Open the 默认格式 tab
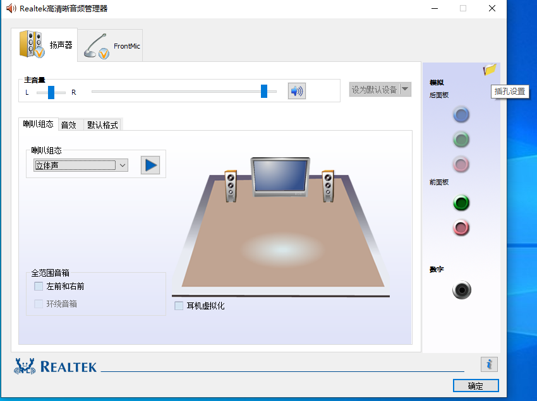 (102, 125)
